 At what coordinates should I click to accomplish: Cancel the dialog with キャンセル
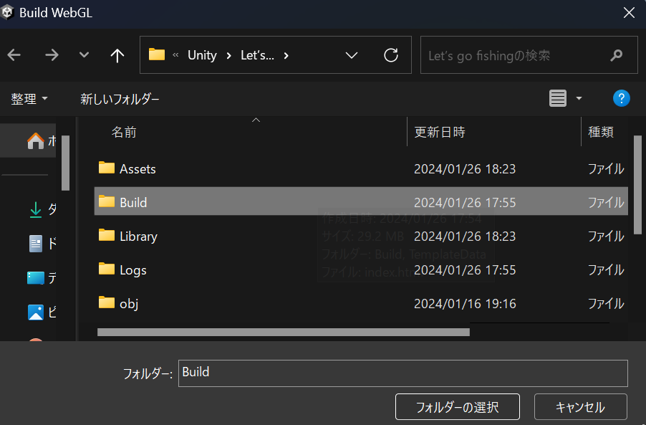pyautogui.click(x=581, y=407)
